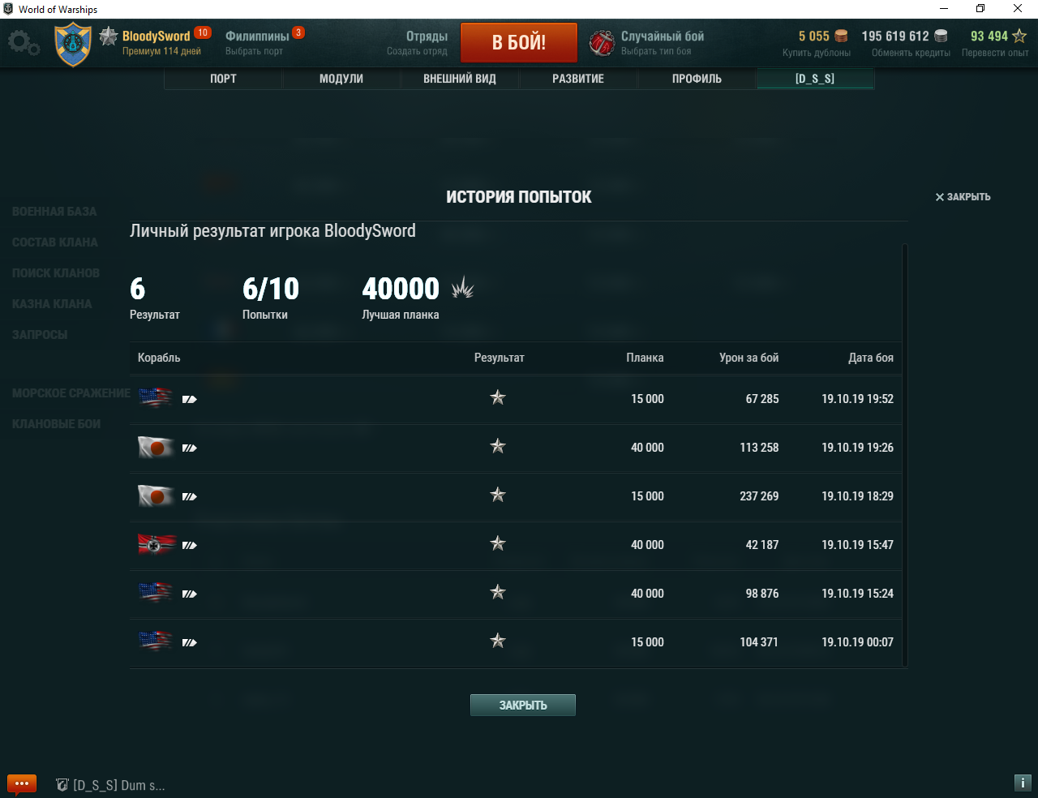Start battle with В БОЙ! button

coord(519,42)
